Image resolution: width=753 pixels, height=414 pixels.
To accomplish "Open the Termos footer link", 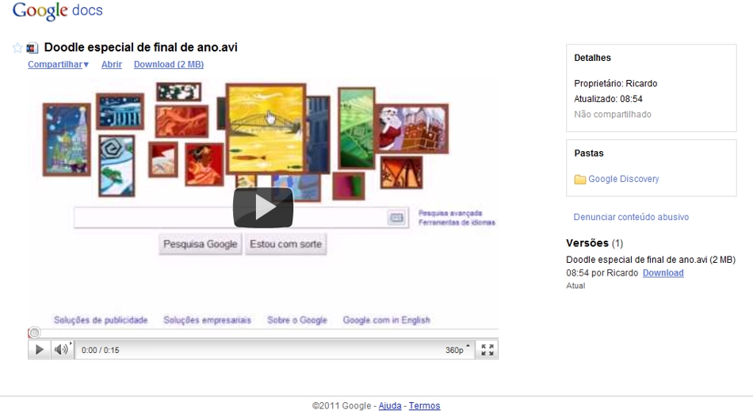I will tap(424, 406).
